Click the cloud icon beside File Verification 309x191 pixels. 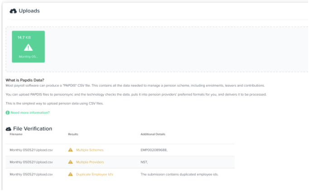click(8, 129)
